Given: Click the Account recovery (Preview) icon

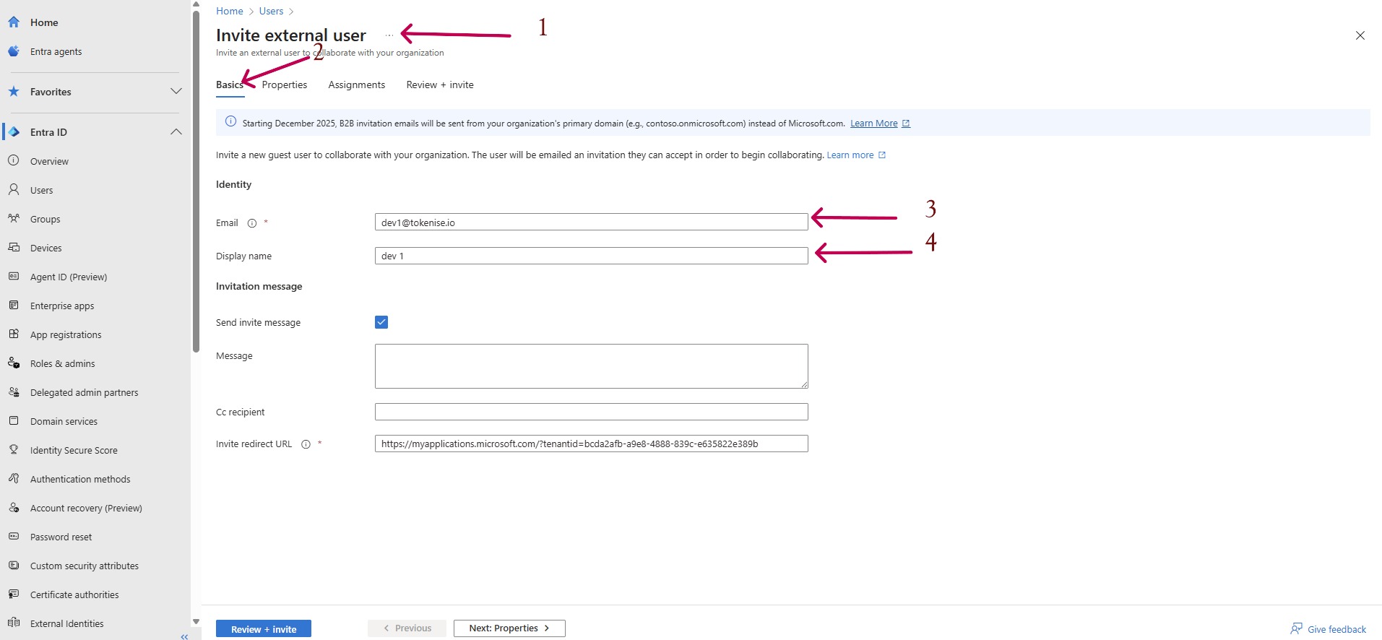Looking at the screenshot, I should 14,508.
